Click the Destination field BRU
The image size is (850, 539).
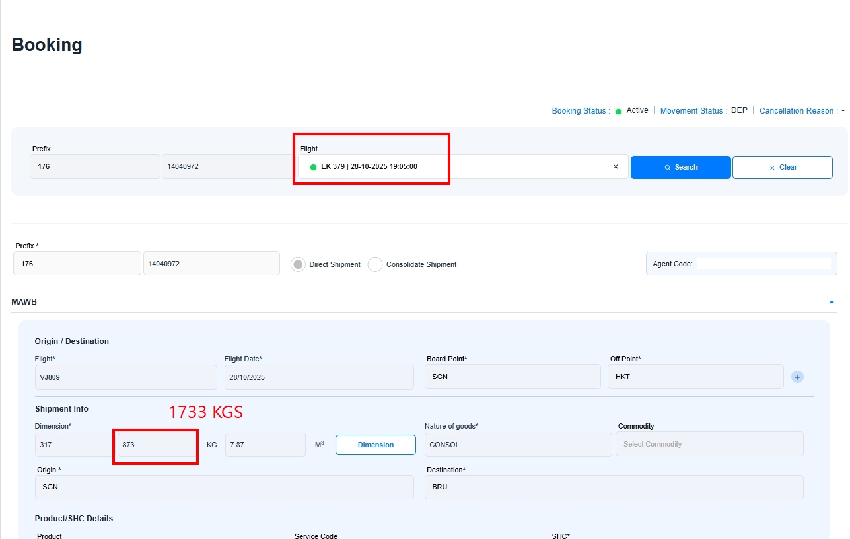point(614,487)
